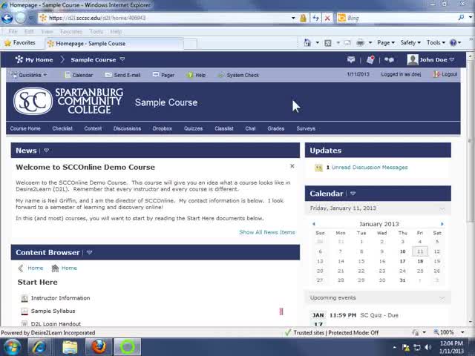Dismiss the welcome news item with X
475x356 pixels.
click(292, 166)
